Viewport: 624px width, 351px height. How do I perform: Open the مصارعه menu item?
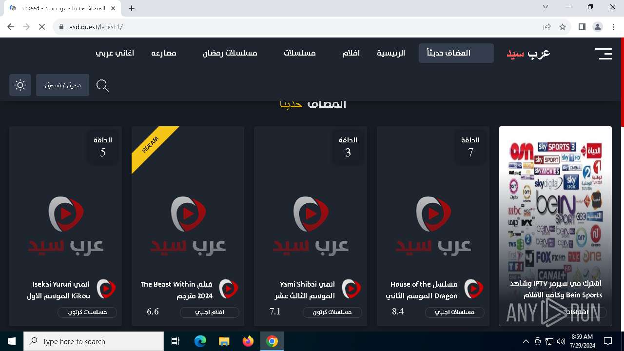click(x=164, y=53)
